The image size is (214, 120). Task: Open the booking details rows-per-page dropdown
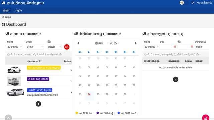(x=151, y=47)
